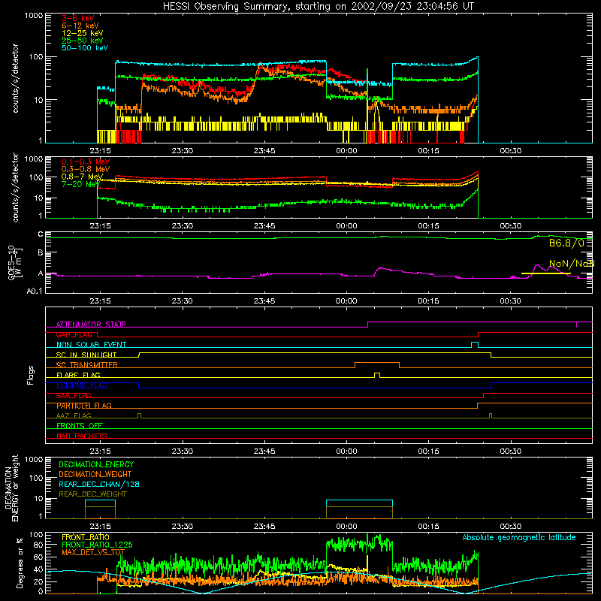
Task: Click the HESSI Observing Summary title text
Action: (318, 7)
